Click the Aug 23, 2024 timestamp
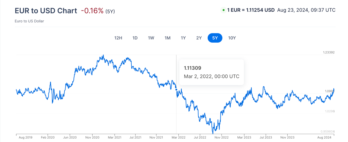348x142 pixels. 306,10
